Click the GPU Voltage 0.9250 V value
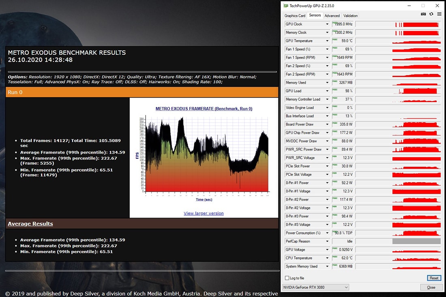The width and height of the screenshot is (446, 297). [343, 250]
